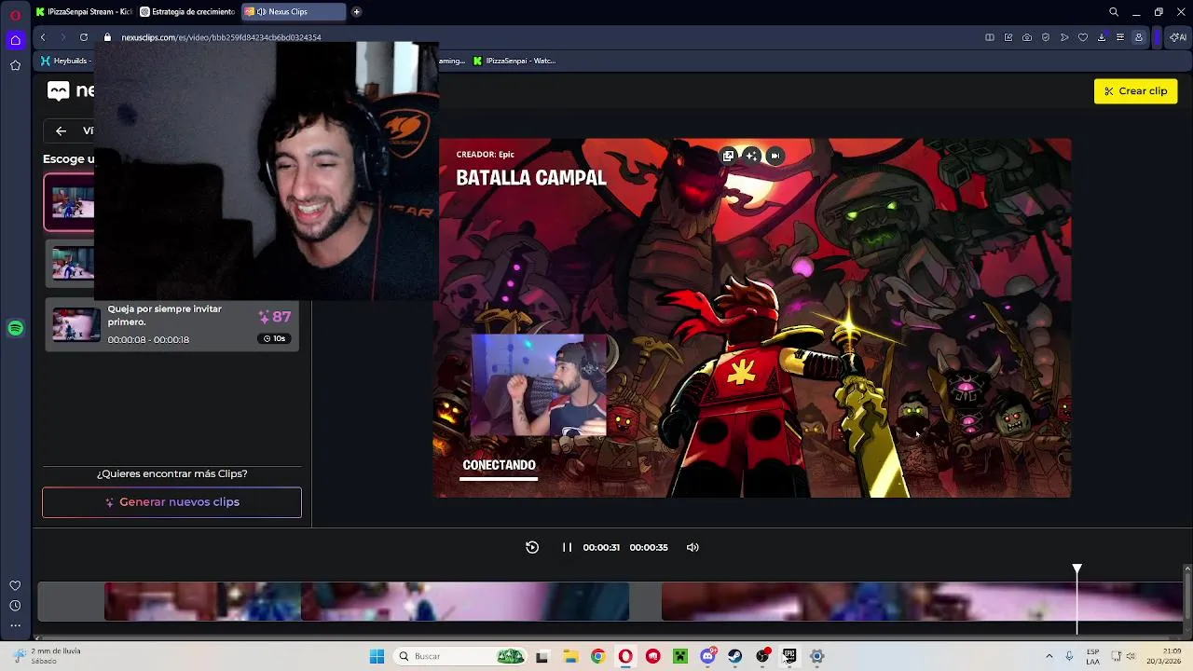Select the clip 'Queja por siempre invitar primero.'
The image size is (1193, 671).
171,324
